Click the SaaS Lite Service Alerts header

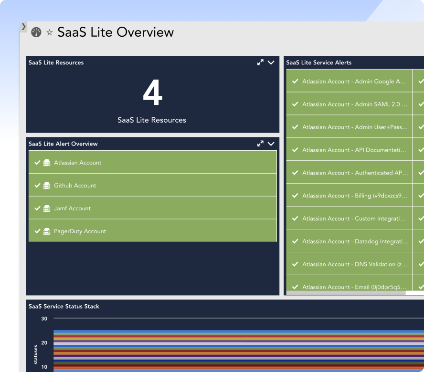pyautogui.click(x=319, y=62)
